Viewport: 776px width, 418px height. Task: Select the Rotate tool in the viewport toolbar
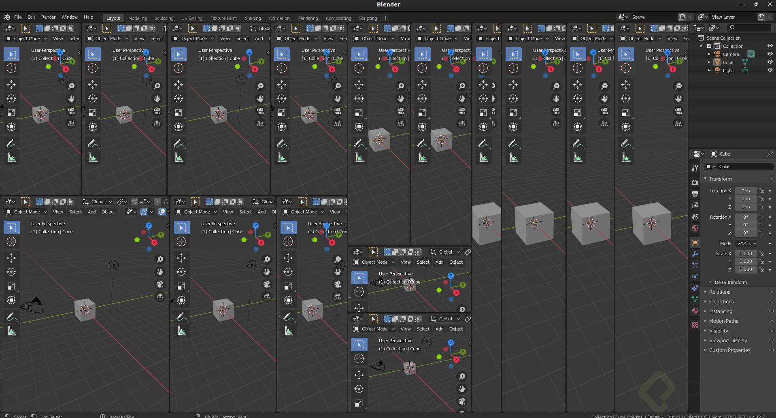pos(11,98)
